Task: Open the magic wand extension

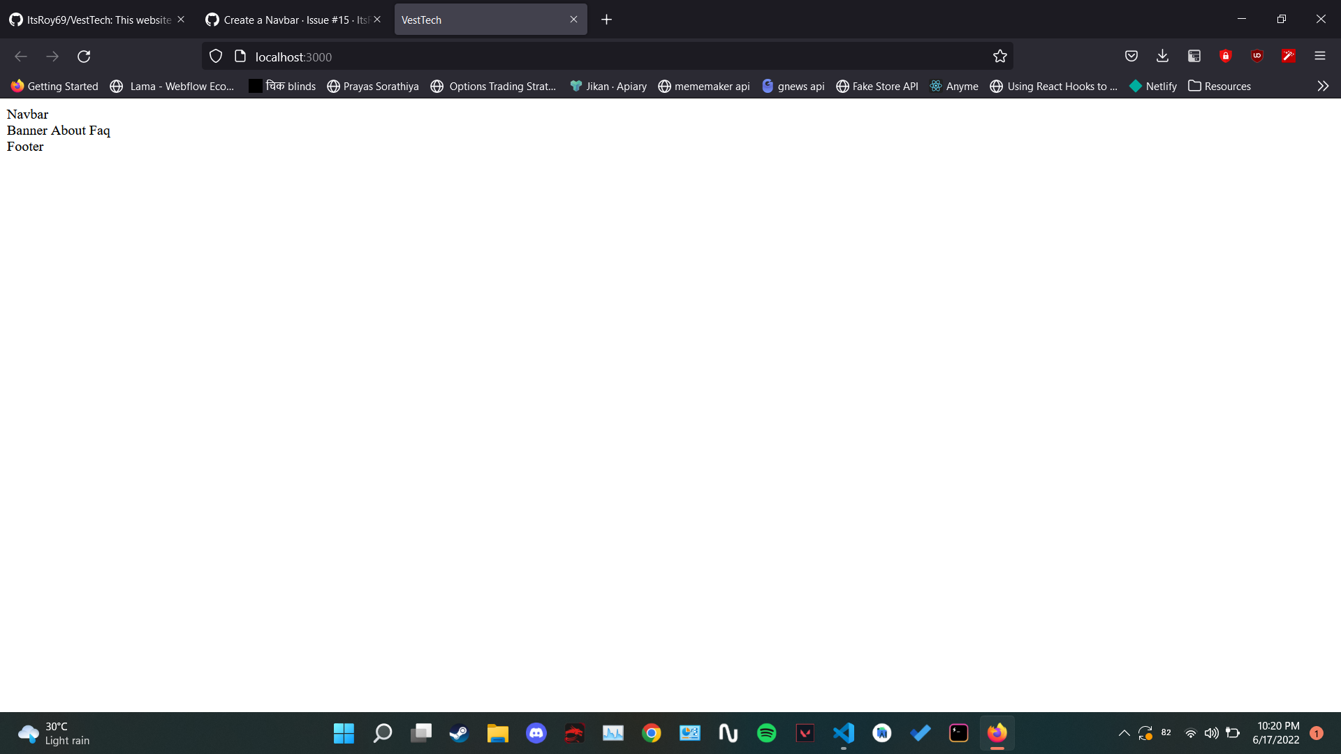Action: coord(1289,56)
